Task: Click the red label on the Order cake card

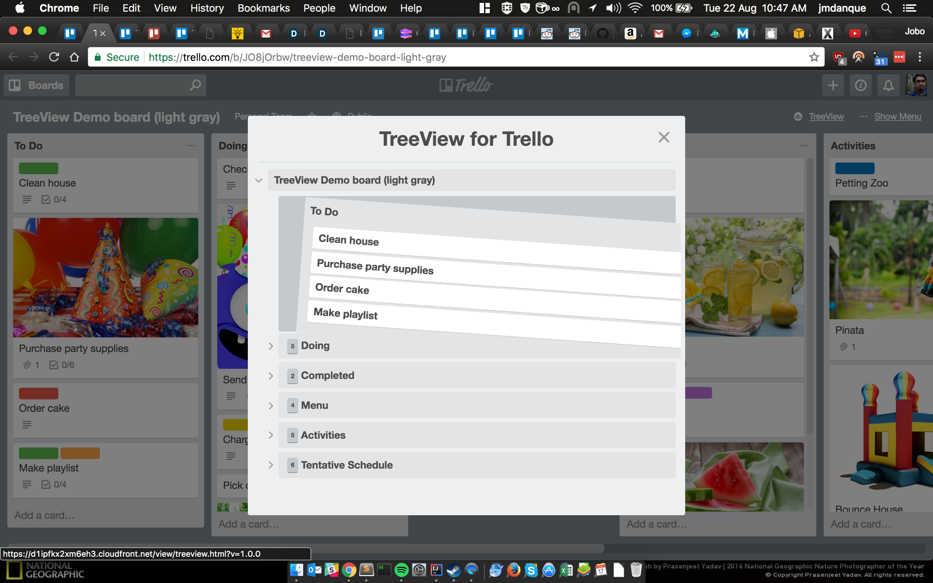Action: (39, 393)
